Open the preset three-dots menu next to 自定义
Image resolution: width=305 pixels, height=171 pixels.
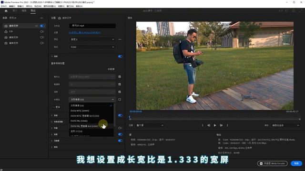pyautogui.click(x=120, y=39)
